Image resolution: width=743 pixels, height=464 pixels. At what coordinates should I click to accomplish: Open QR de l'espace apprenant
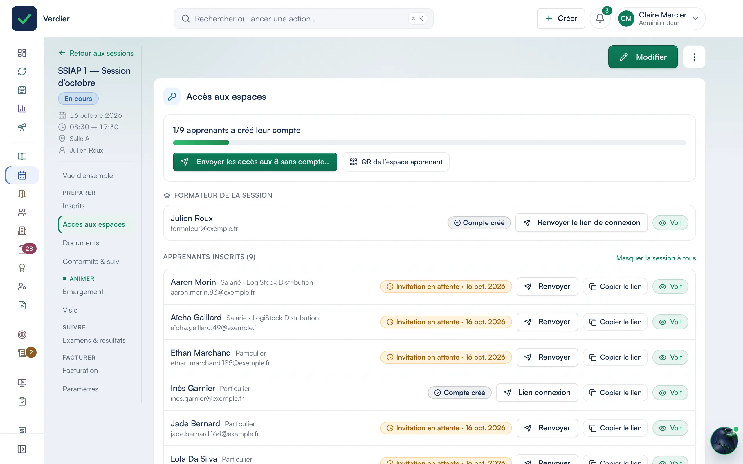point(396,162)
